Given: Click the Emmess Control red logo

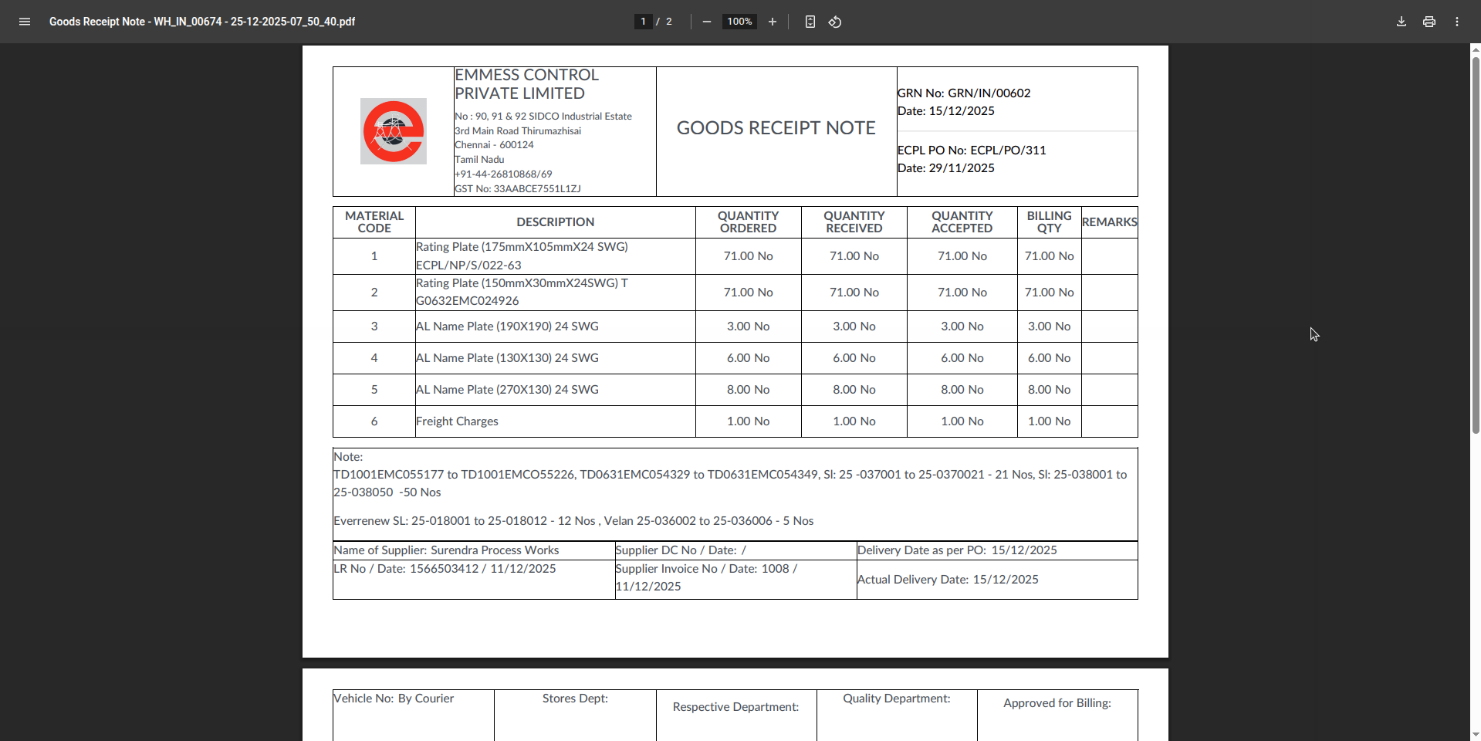Looking at the screenshot, I should click(394, 131).
